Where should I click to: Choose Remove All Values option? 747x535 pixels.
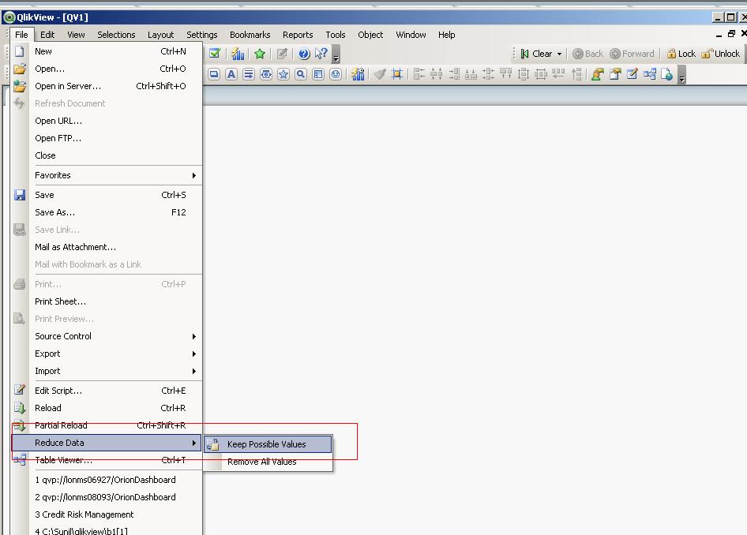pos(261,462)
